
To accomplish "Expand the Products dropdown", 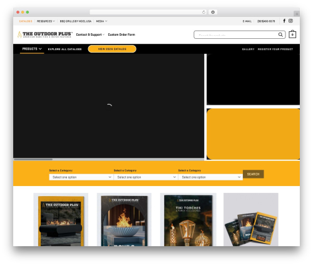I will (32, 49).
